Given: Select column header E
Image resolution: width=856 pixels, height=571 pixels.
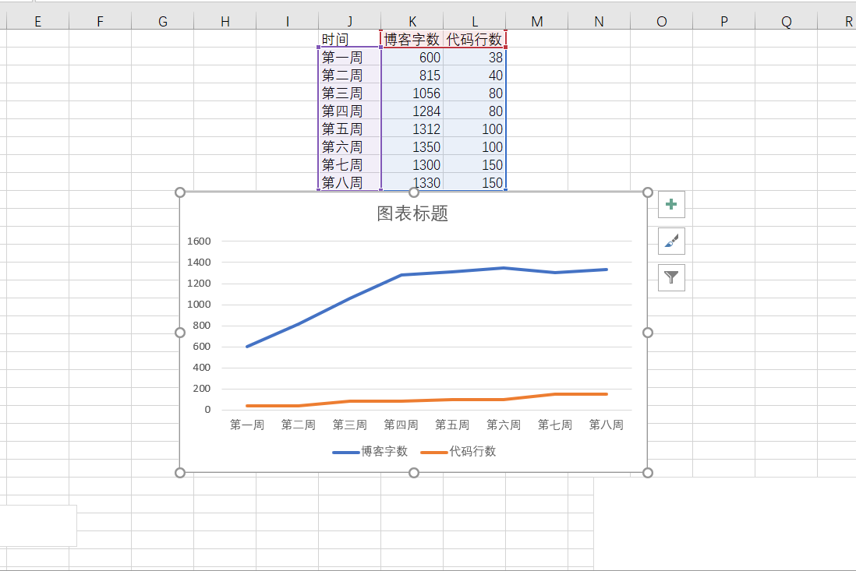Looking at the screenshot, I should click(x=37, y=21).
